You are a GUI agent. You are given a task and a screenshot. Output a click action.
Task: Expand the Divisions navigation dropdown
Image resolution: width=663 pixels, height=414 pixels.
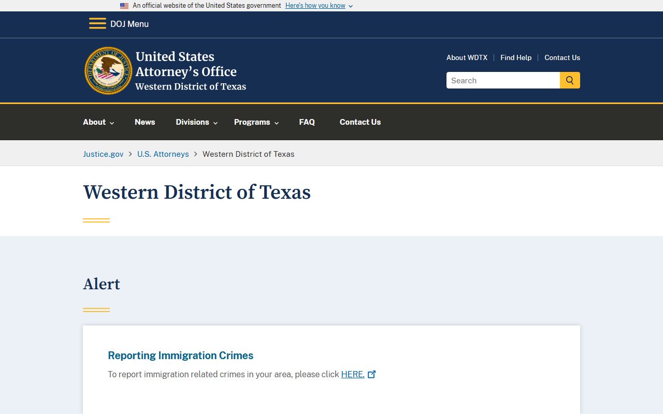pyautogui.click(x=197, y=122)
